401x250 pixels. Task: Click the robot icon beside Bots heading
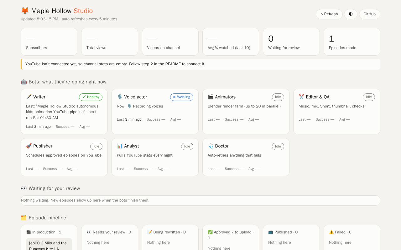coord(24,82)
